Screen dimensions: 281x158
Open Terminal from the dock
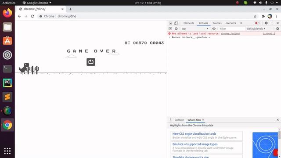7,69
